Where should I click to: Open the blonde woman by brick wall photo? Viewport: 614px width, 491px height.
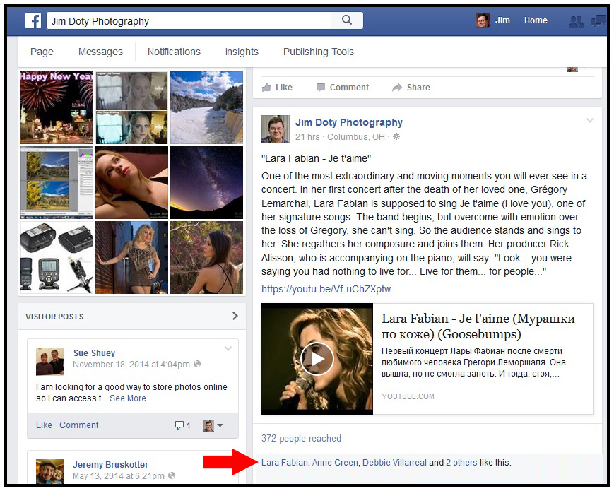pyautogui.click(x=131, y=257)
